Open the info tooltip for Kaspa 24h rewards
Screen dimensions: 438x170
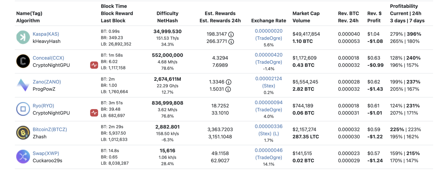point(231,41)
